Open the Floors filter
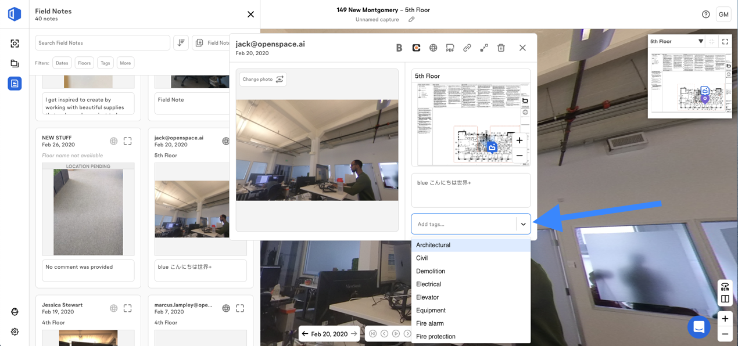This screenshot has width=738, height=346. pyautogui.click(x=84, y=63)
